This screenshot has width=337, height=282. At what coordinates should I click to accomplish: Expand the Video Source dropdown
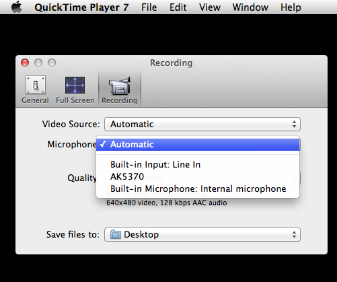[202, 125]
